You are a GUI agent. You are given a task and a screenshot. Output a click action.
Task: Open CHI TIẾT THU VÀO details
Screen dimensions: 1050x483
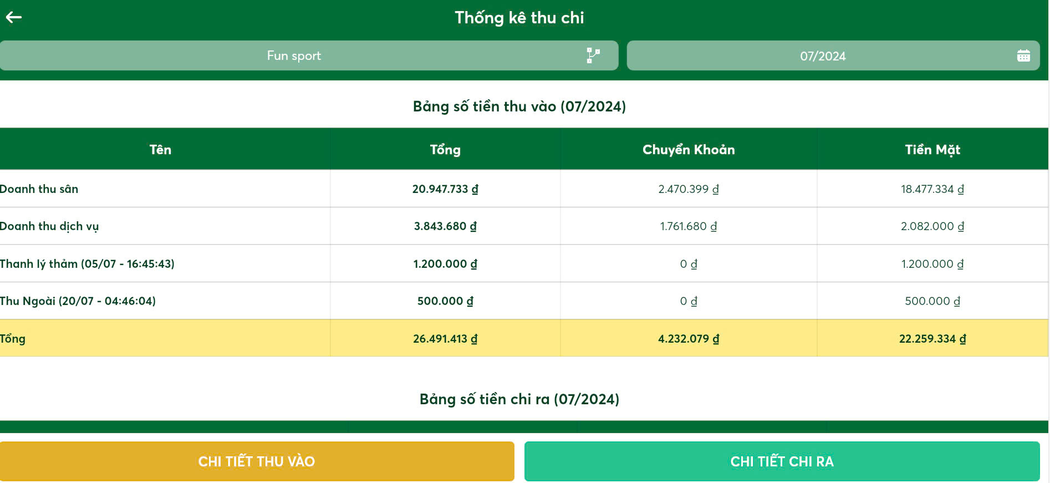pyautogui.click(x=257, y=461)
